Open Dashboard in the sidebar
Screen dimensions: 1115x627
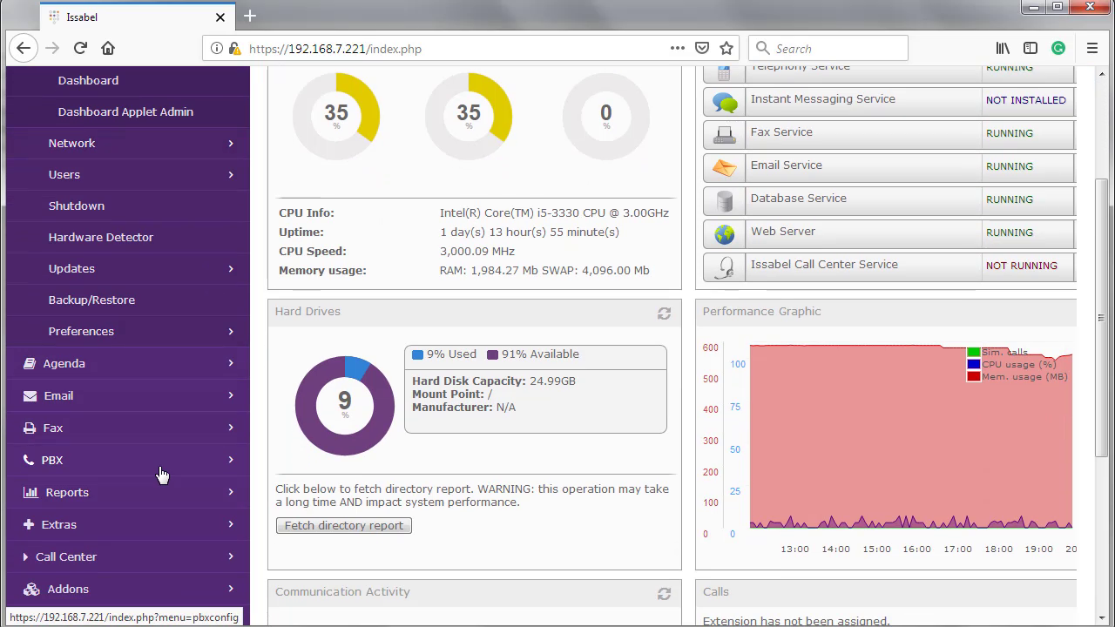(88, 80)
